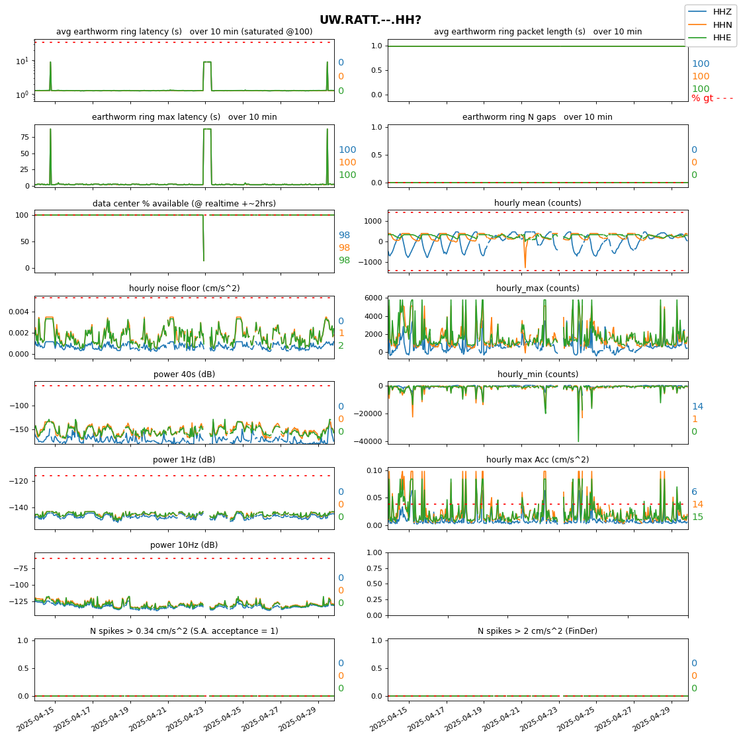Click the 'hourly noise floor (cm/s^2)' title
Screen dimensions: 741x741
[185, 288]
